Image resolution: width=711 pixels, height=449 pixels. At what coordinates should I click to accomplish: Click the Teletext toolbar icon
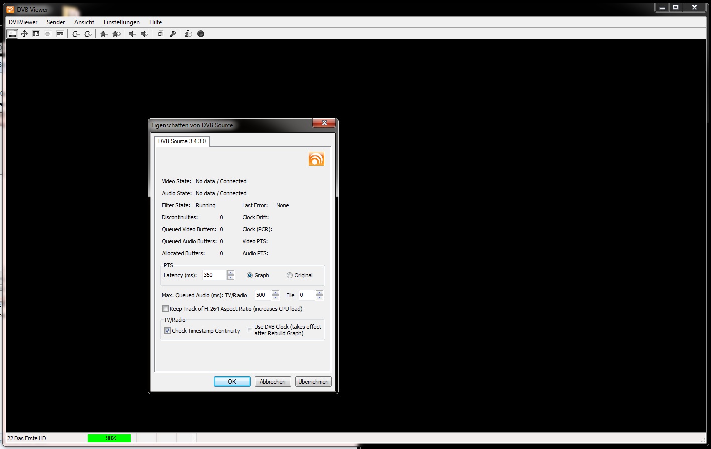(36, 34)
